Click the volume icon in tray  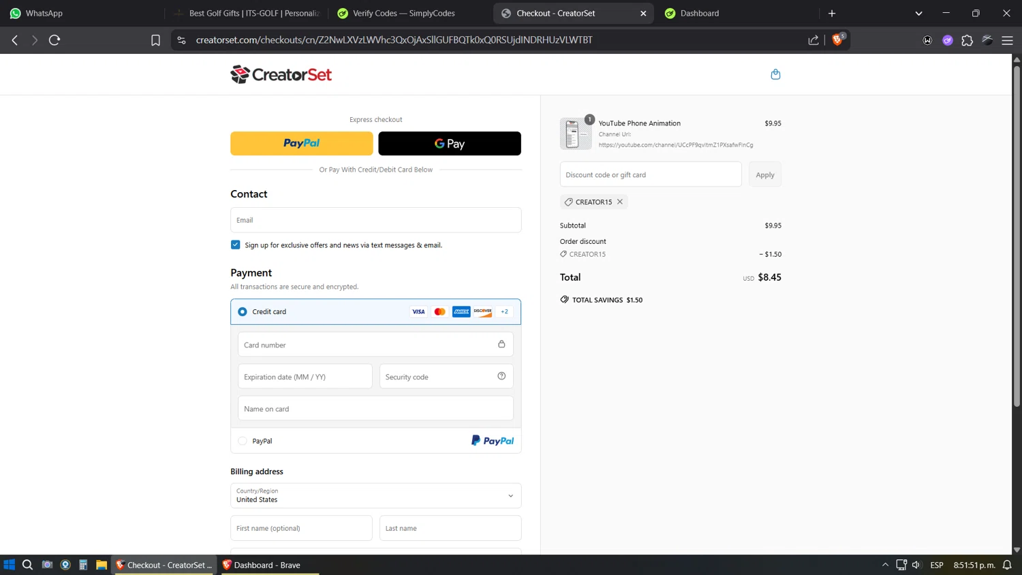click(916, 565)
